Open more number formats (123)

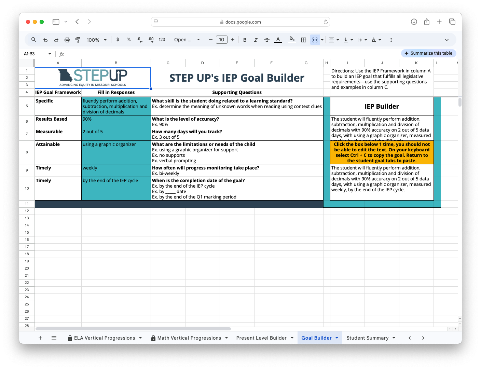pyautogui.click(x=162, y=40)
